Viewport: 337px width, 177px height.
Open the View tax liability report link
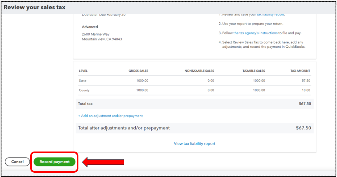coord(194,144)
